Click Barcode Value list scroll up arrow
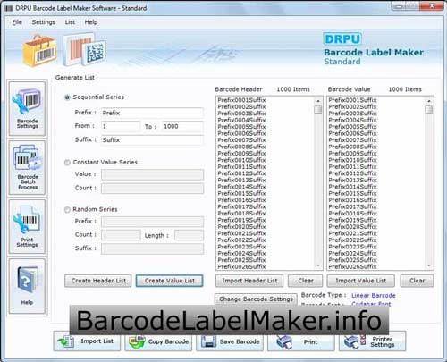447x362 pixels. tap(429, 101)
